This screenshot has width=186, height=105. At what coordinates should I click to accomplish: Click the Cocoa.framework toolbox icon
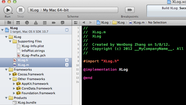(x=15, y=74)
